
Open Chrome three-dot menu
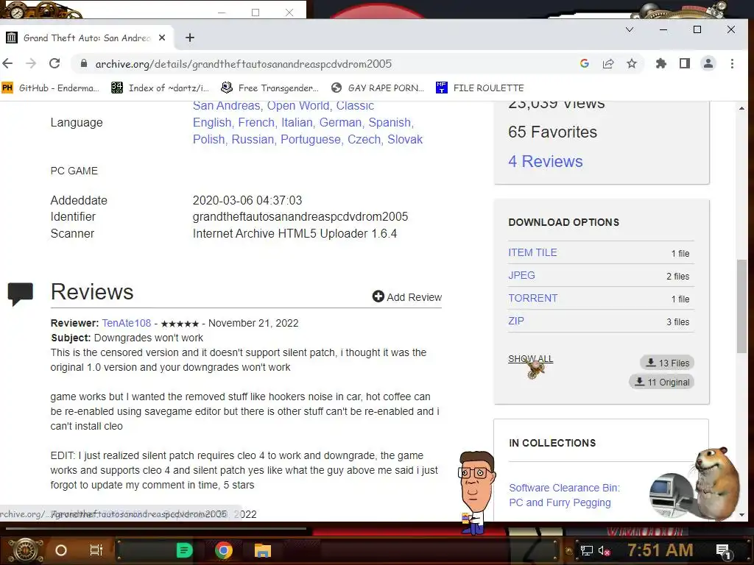point(732,63)
